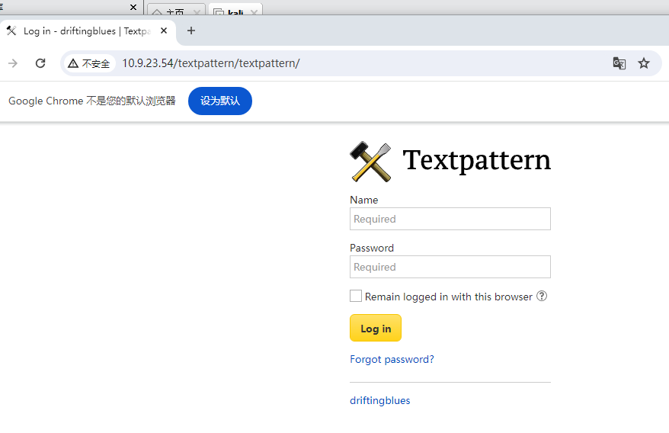The height and width of the screenshot is (433, 669).
Task: Focus the Name input field
Action: (x=450, y=219)
